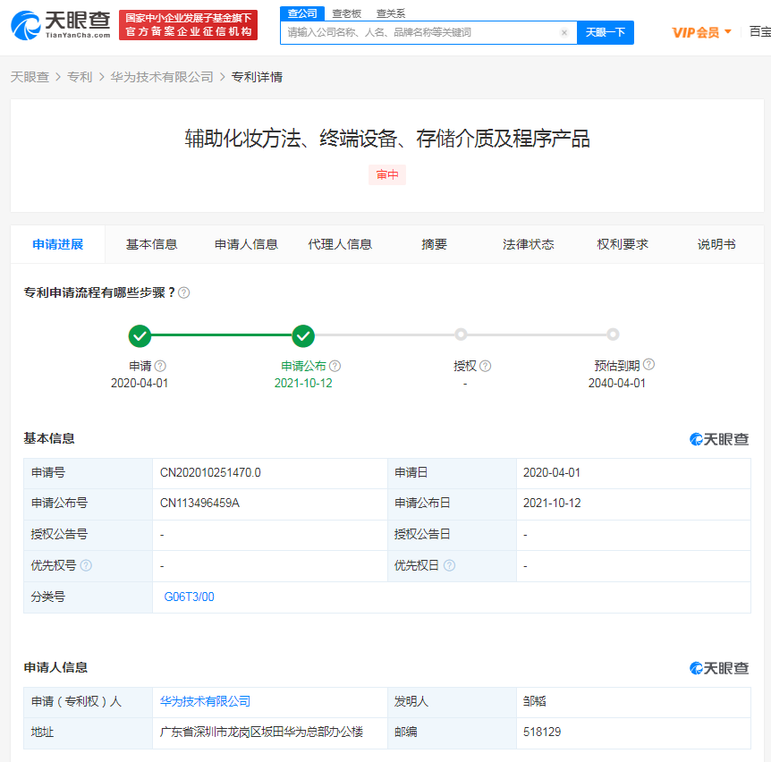771x762 pixels.
Task: Click the TianYanCha logo
Action: click(61, 25)
